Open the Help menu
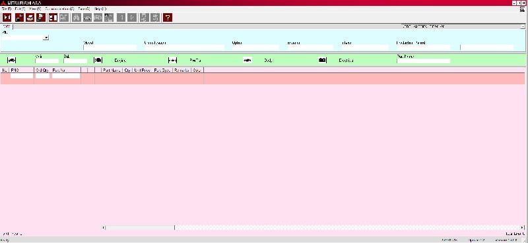Viewport: 528px width, 243px height. click(x=100, y=9)
